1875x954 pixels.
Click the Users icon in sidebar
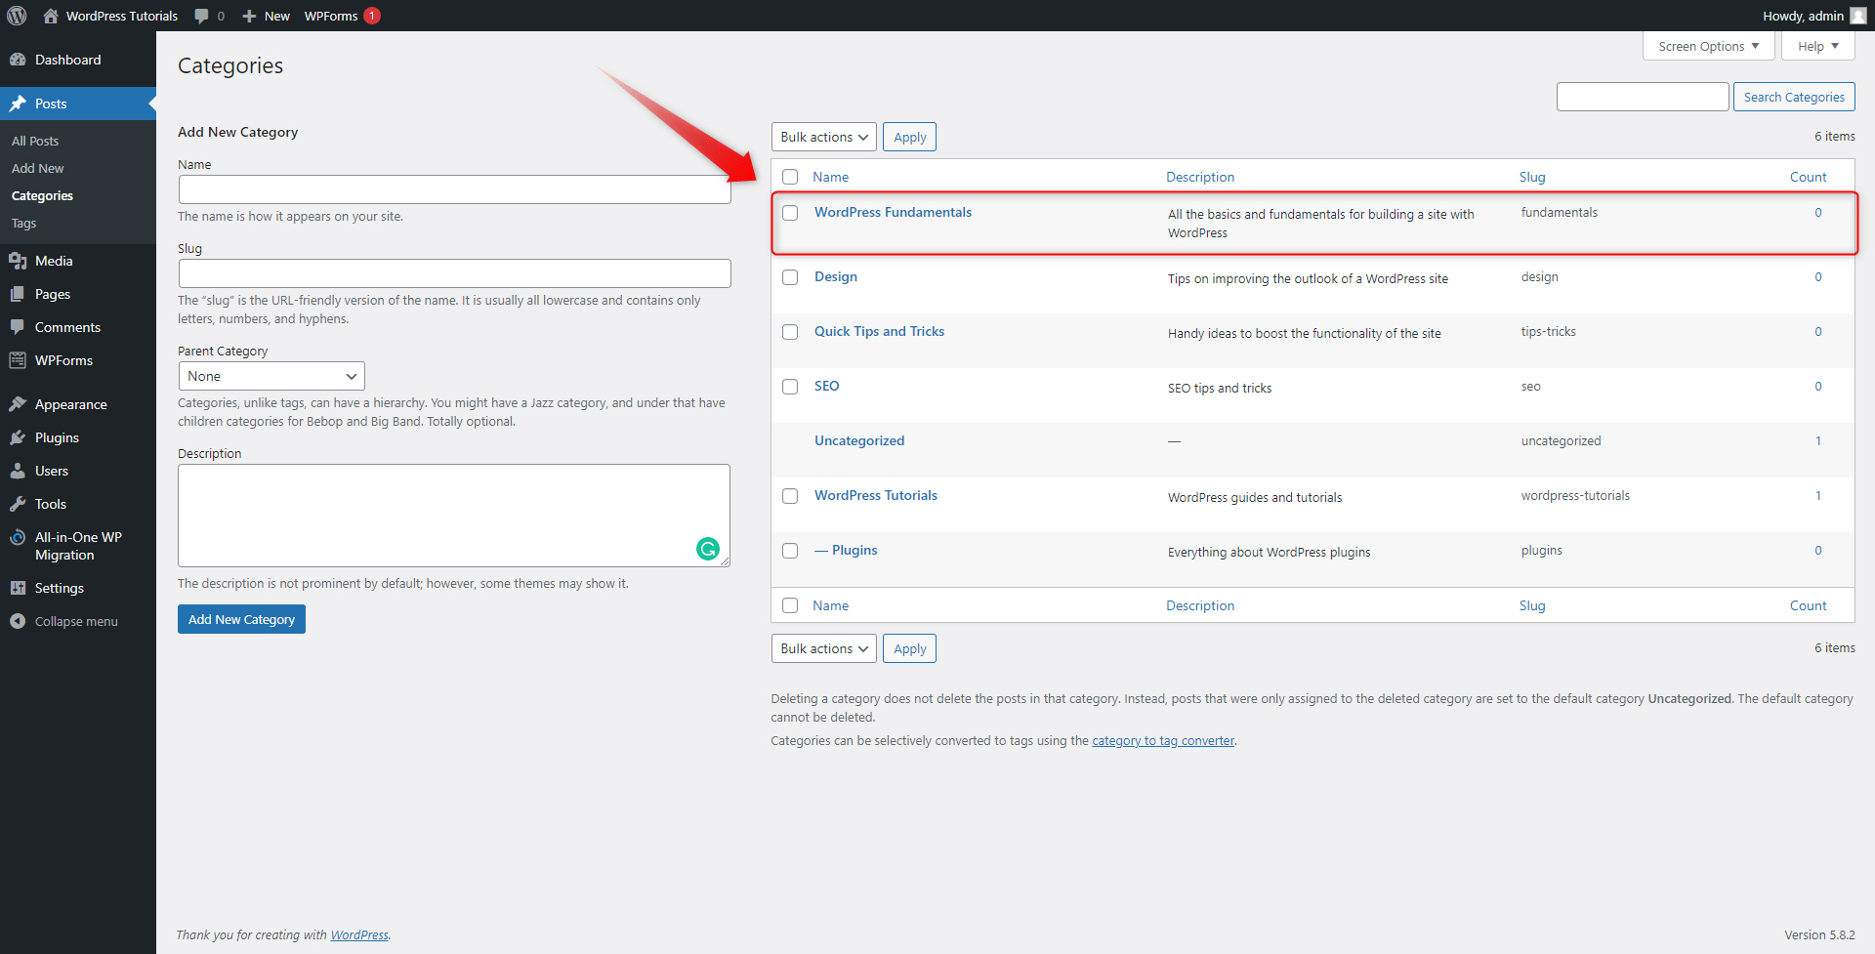(18, 471)
